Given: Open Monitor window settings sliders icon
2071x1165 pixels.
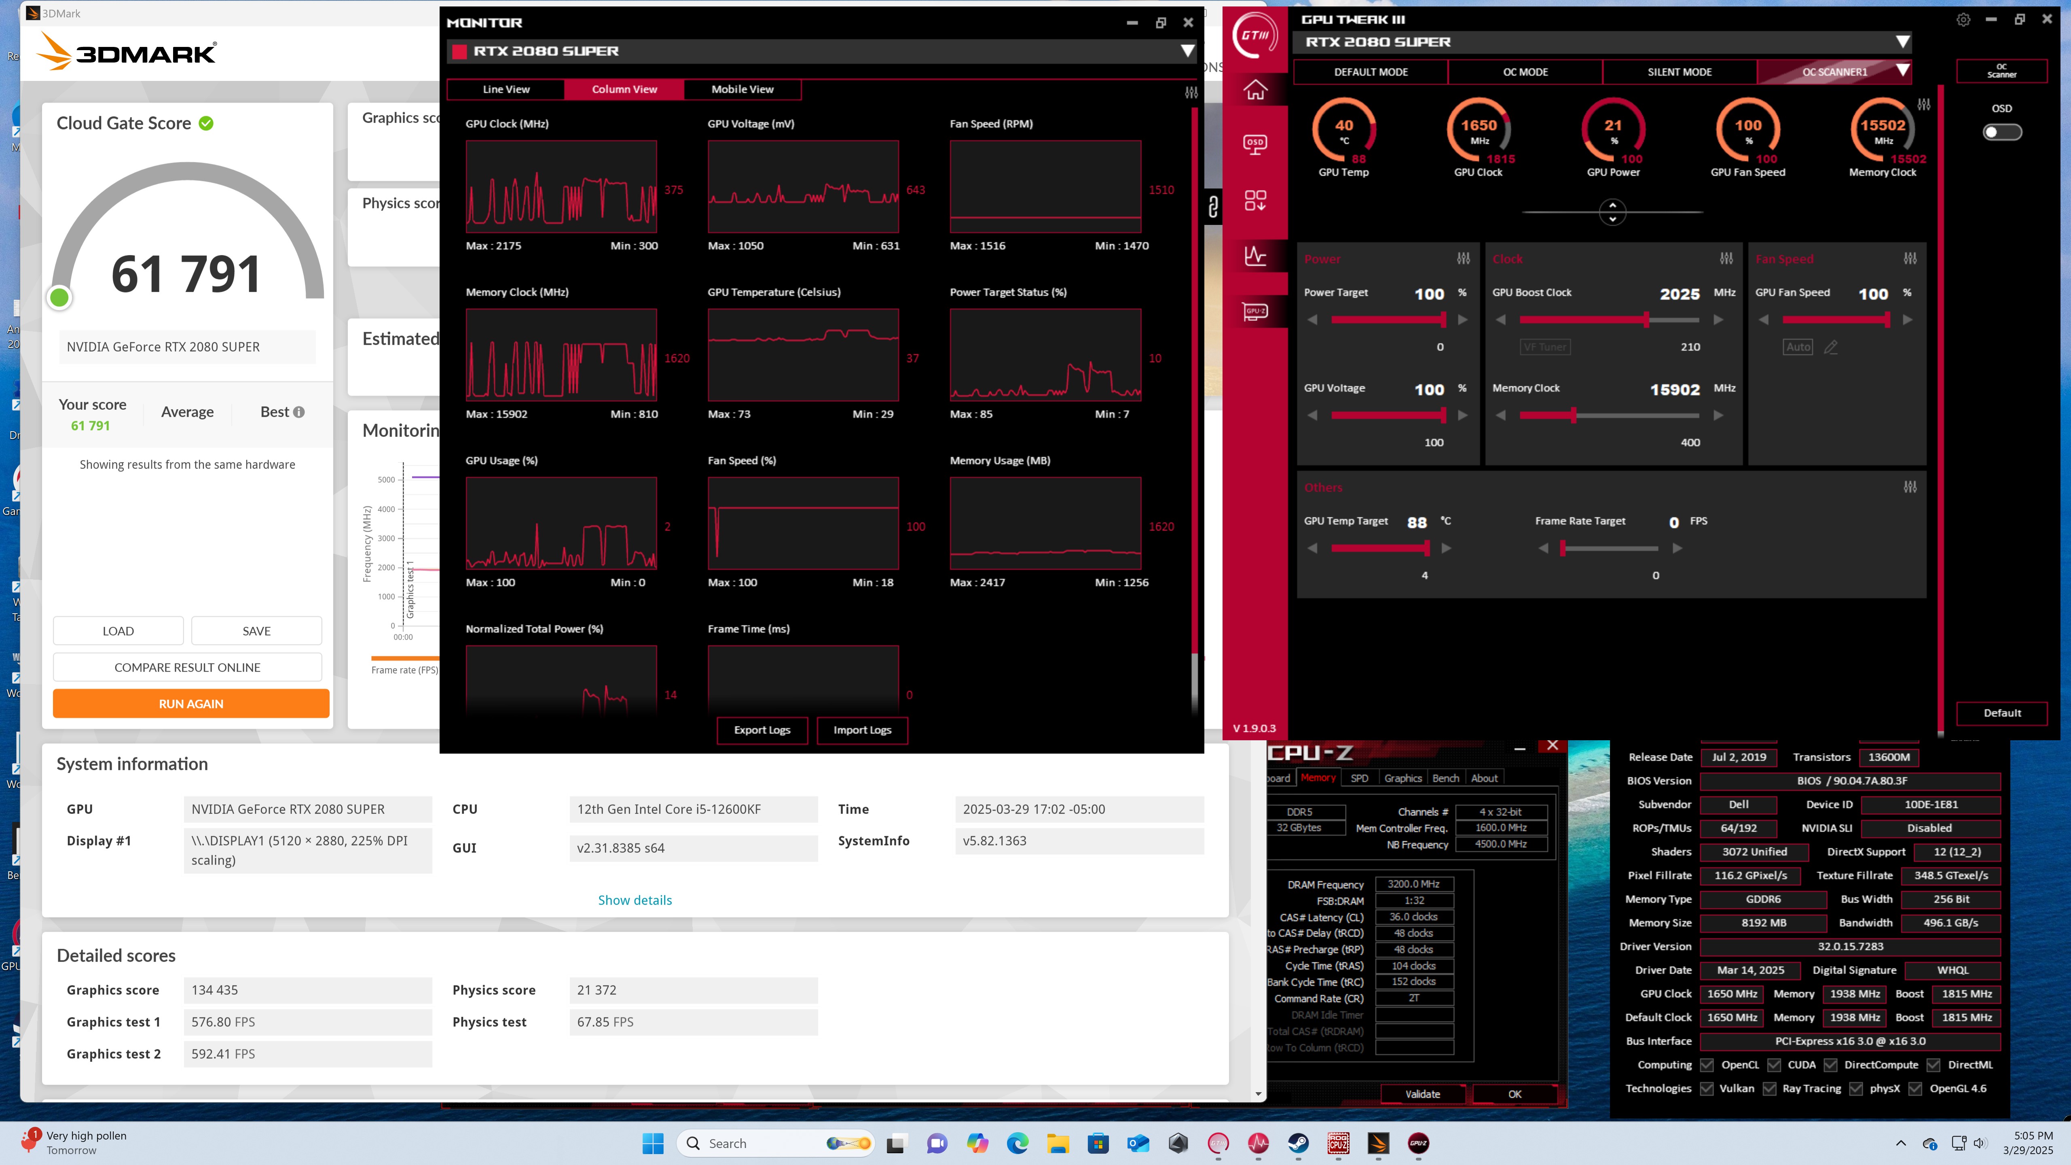Looking at the screenshot, I should click(x=1191, y=93).
